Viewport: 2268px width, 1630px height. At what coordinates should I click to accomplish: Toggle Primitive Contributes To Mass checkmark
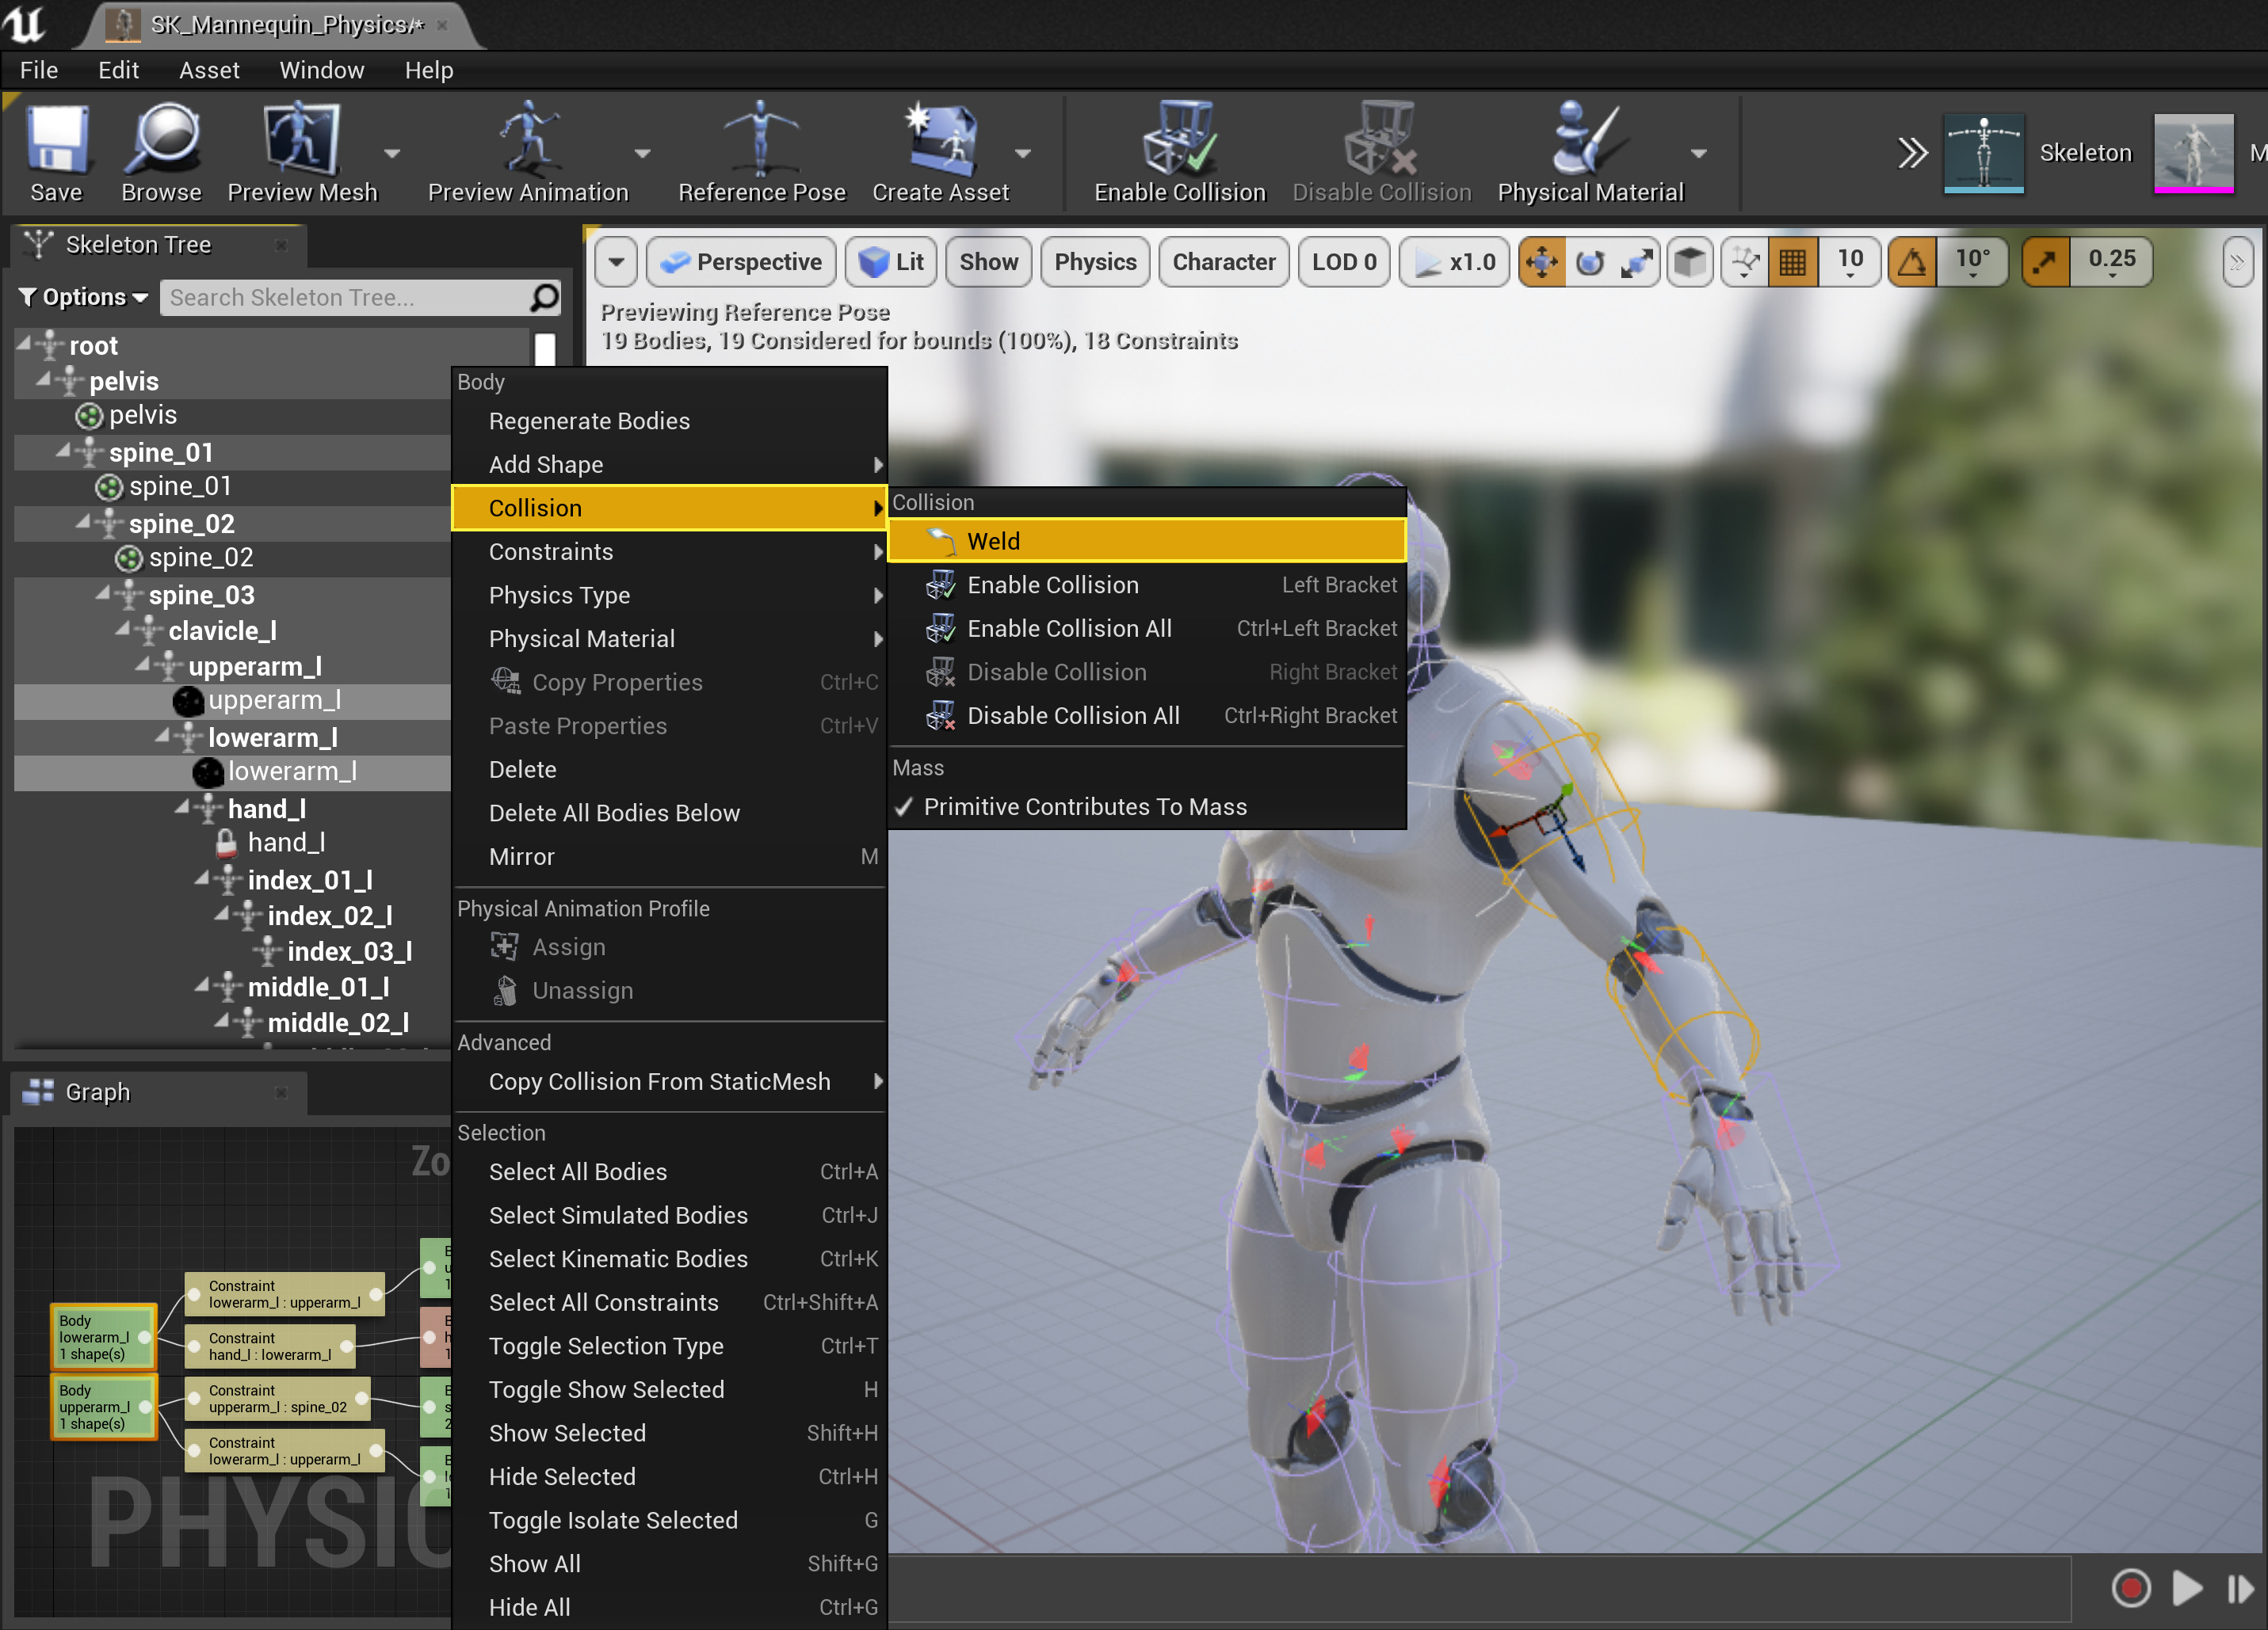(x=904, y=808)
